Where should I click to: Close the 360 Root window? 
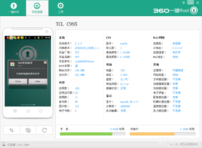click(198, 2)
